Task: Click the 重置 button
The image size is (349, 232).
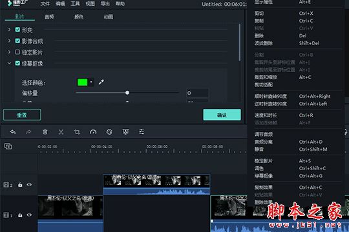Action: 22,115
